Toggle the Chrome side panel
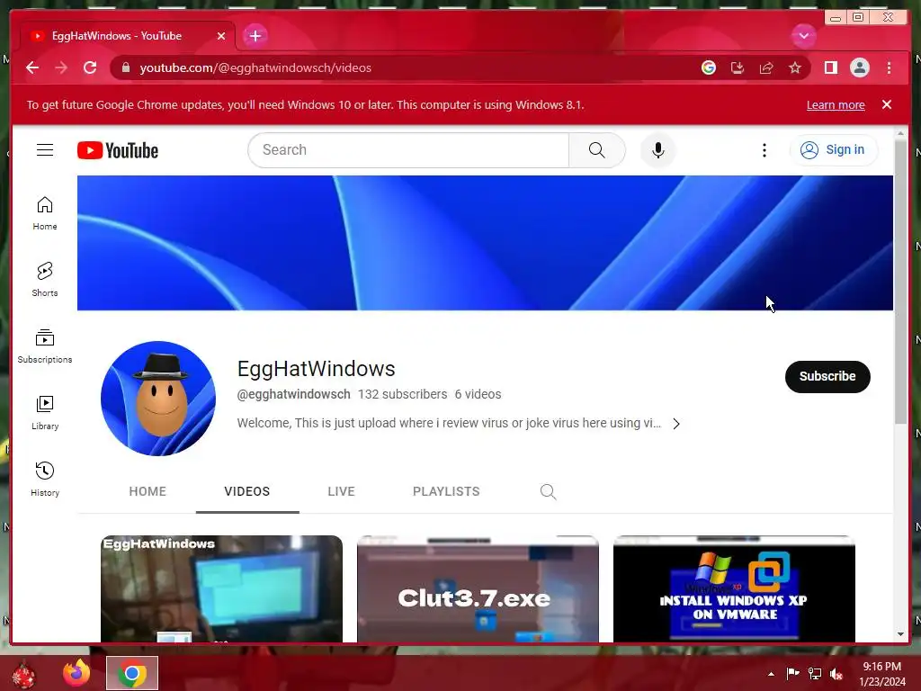Screen dimensions: 921x691 [830, 67]
